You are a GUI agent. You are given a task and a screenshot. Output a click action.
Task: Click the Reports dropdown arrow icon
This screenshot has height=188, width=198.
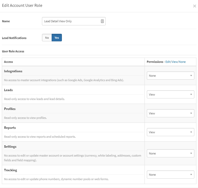click(191, 132)
